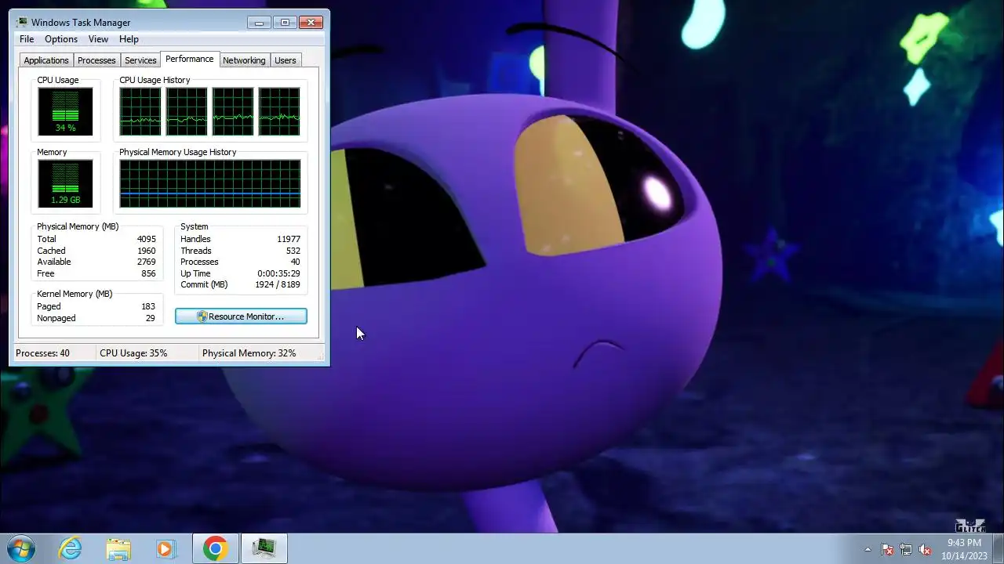
Task: Open the network connection tray icon
Action: tap(906, 549)
